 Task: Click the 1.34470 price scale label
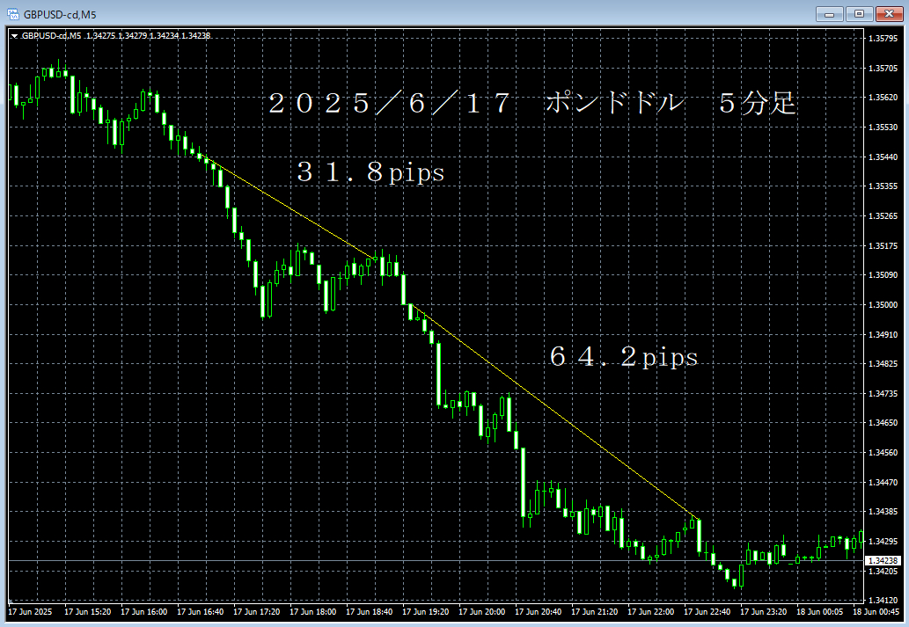point(883,482)
